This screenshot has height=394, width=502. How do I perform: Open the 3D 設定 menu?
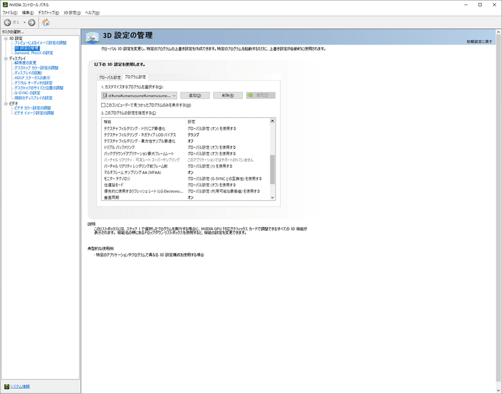click(72, 13)
